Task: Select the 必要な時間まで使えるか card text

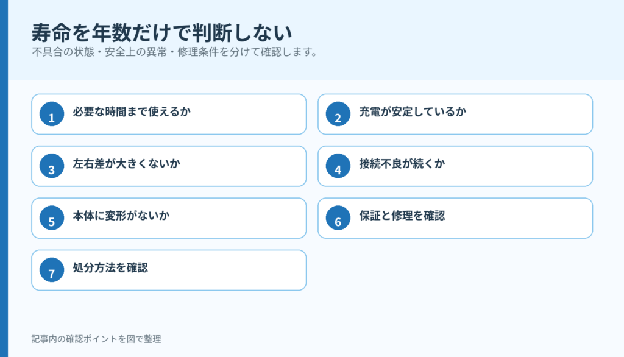Action: [x=132, y=112]
